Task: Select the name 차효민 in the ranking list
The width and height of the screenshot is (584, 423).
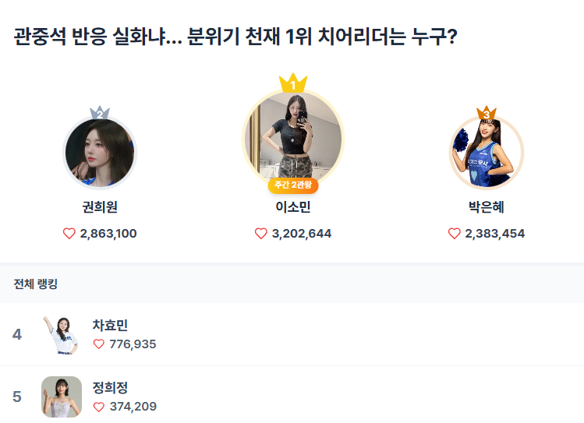Action: pyautogui.click(x=110, y=326)
